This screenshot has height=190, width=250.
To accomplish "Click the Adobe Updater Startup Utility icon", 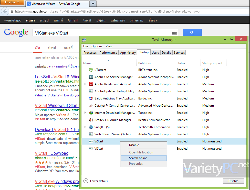I will coord(91,91).
